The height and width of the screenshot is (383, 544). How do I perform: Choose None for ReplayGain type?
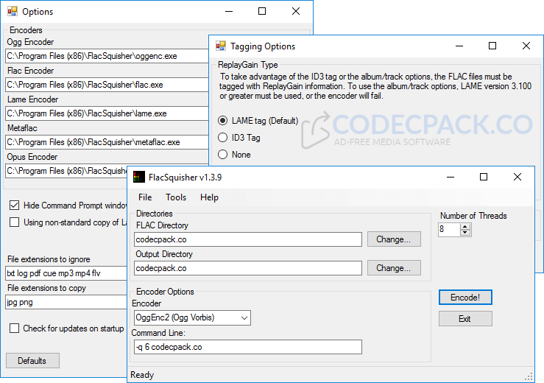224,155
